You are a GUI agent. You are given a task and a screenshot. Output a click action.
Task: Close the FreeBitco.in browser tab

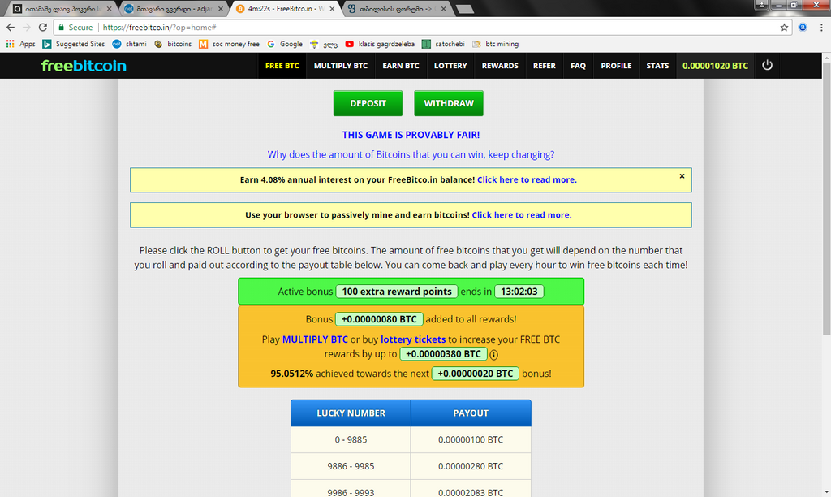point(332,8)
